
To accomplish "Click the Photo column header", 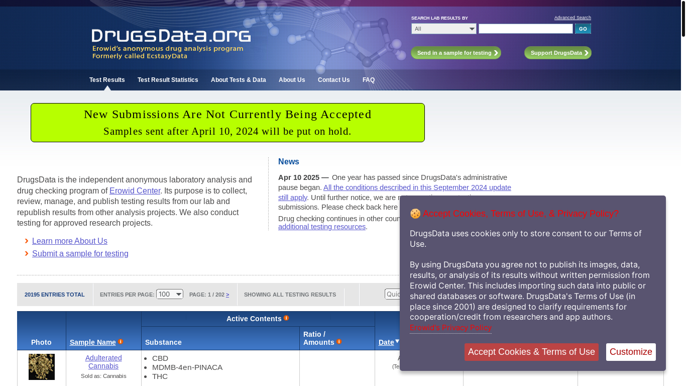I will 41,342.
